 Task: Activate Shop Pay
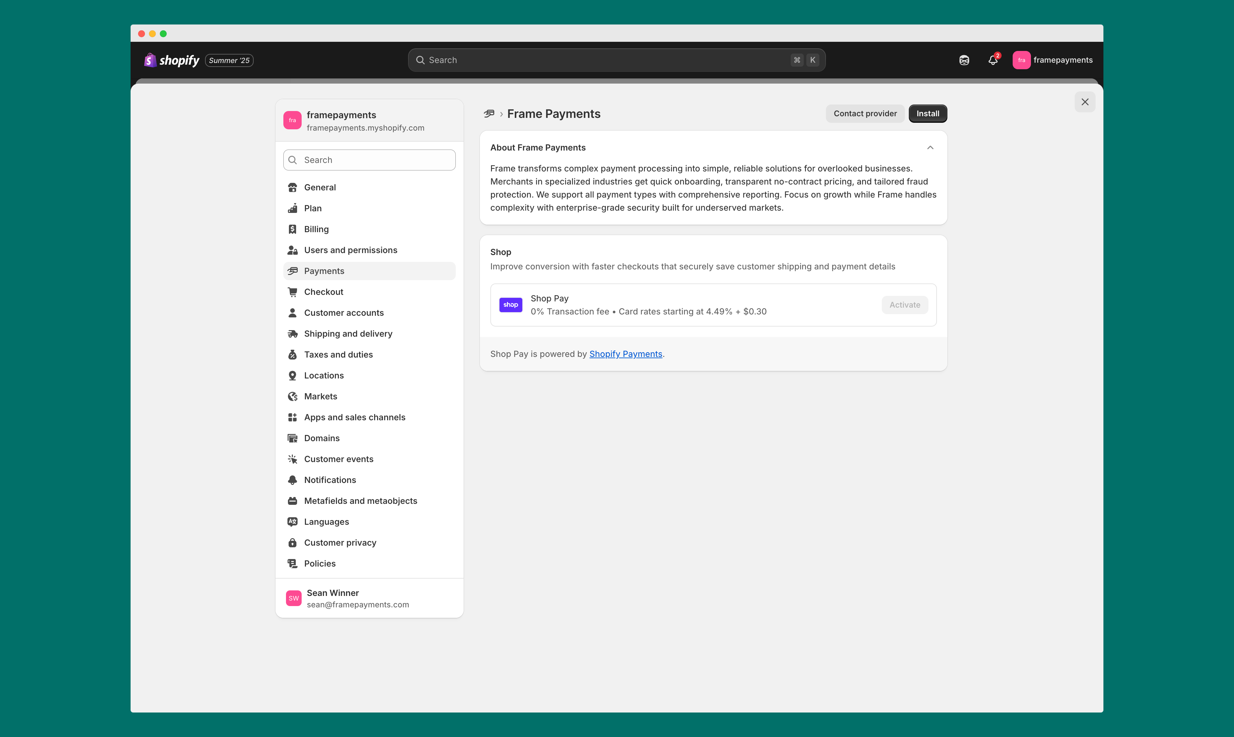[904, 305]
